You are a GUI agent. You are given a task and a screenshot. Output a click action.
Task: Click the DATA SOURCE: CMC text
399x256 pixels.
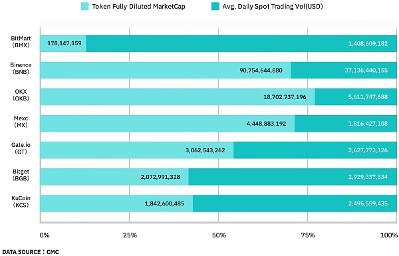(x=31, y=252)
